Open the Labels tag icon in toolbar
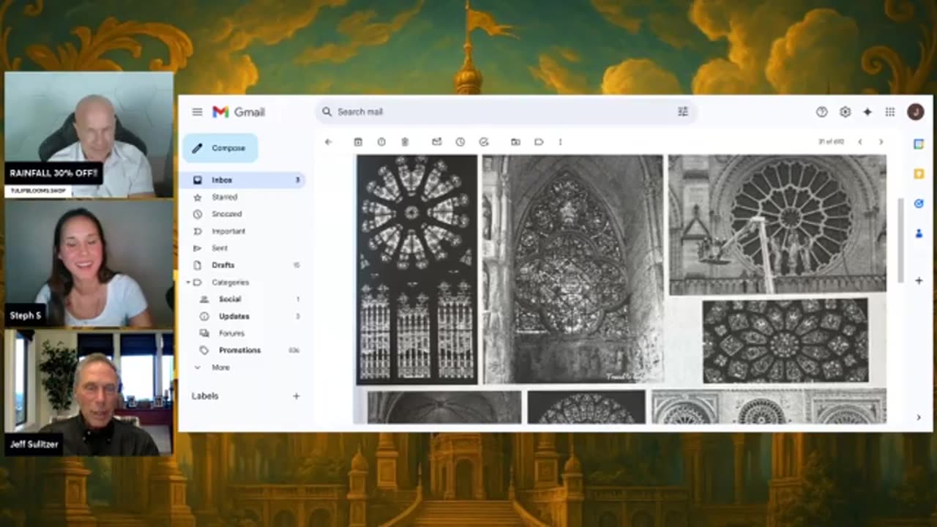937x527 pixels. pyautogui.click(x=539, y=142)
